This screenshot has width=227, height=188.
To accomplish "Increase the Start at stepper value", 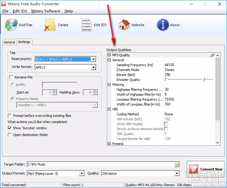I will [54, 91].
